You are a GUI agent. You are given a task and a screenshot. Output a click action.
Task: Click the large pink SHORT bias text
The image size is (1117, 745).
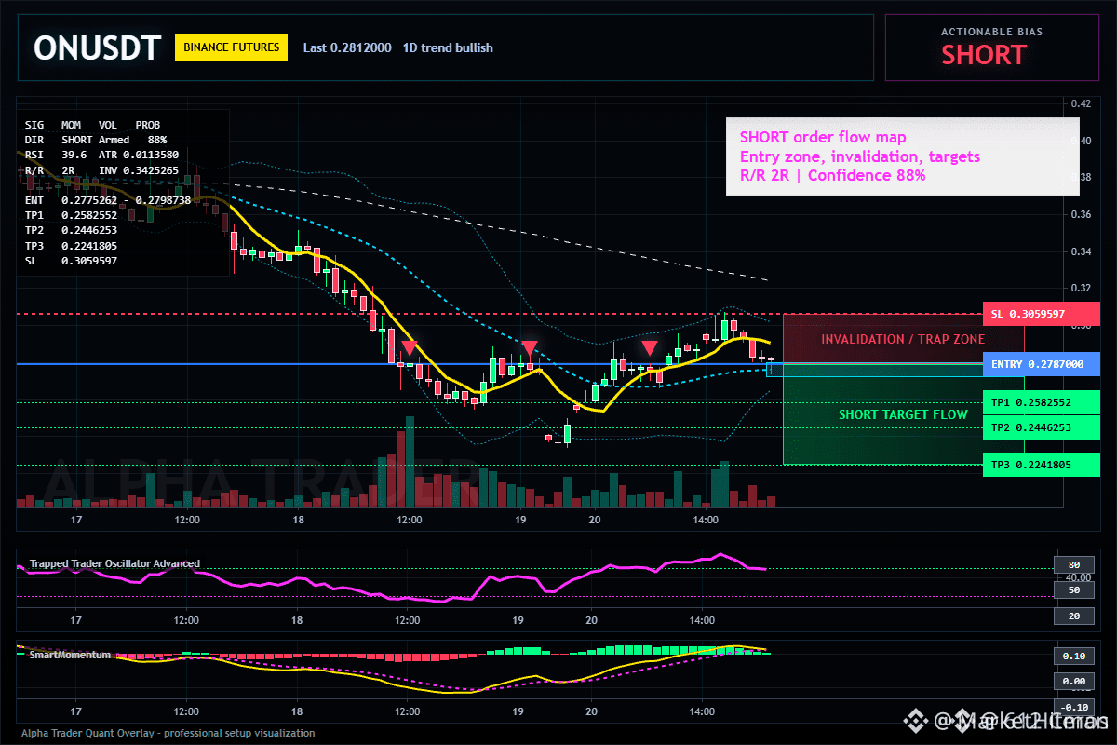[x=983, y=55]
